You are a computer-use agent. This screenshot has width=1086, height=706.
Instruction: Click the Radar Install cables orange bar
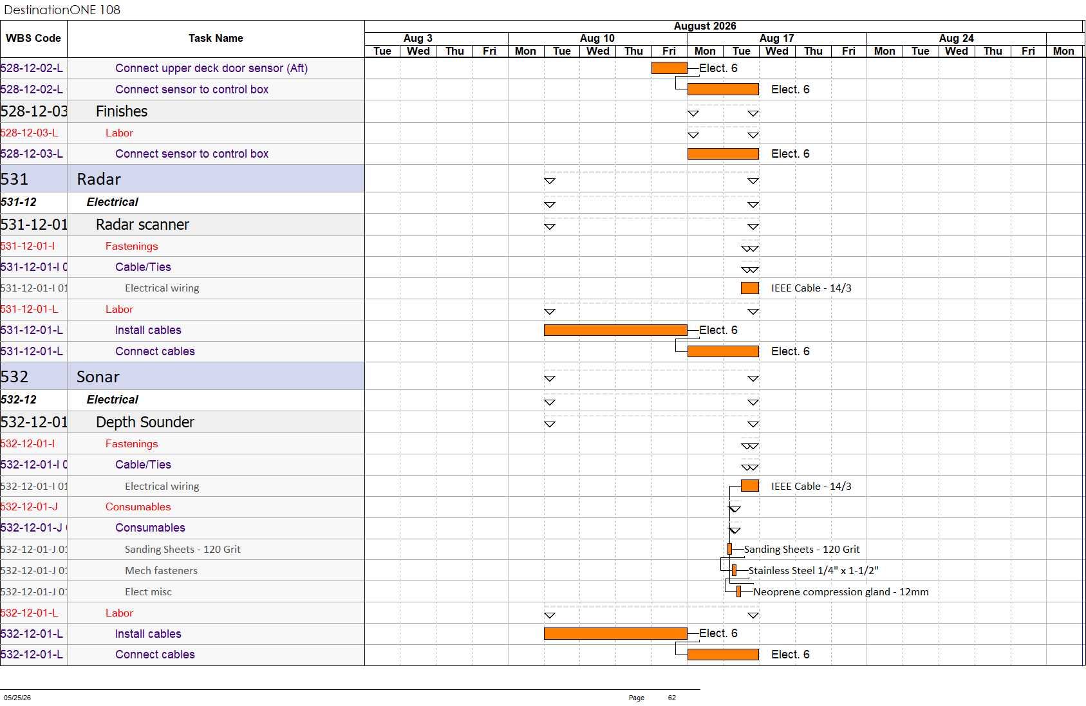pyautogui.click(x=615, y=330)
